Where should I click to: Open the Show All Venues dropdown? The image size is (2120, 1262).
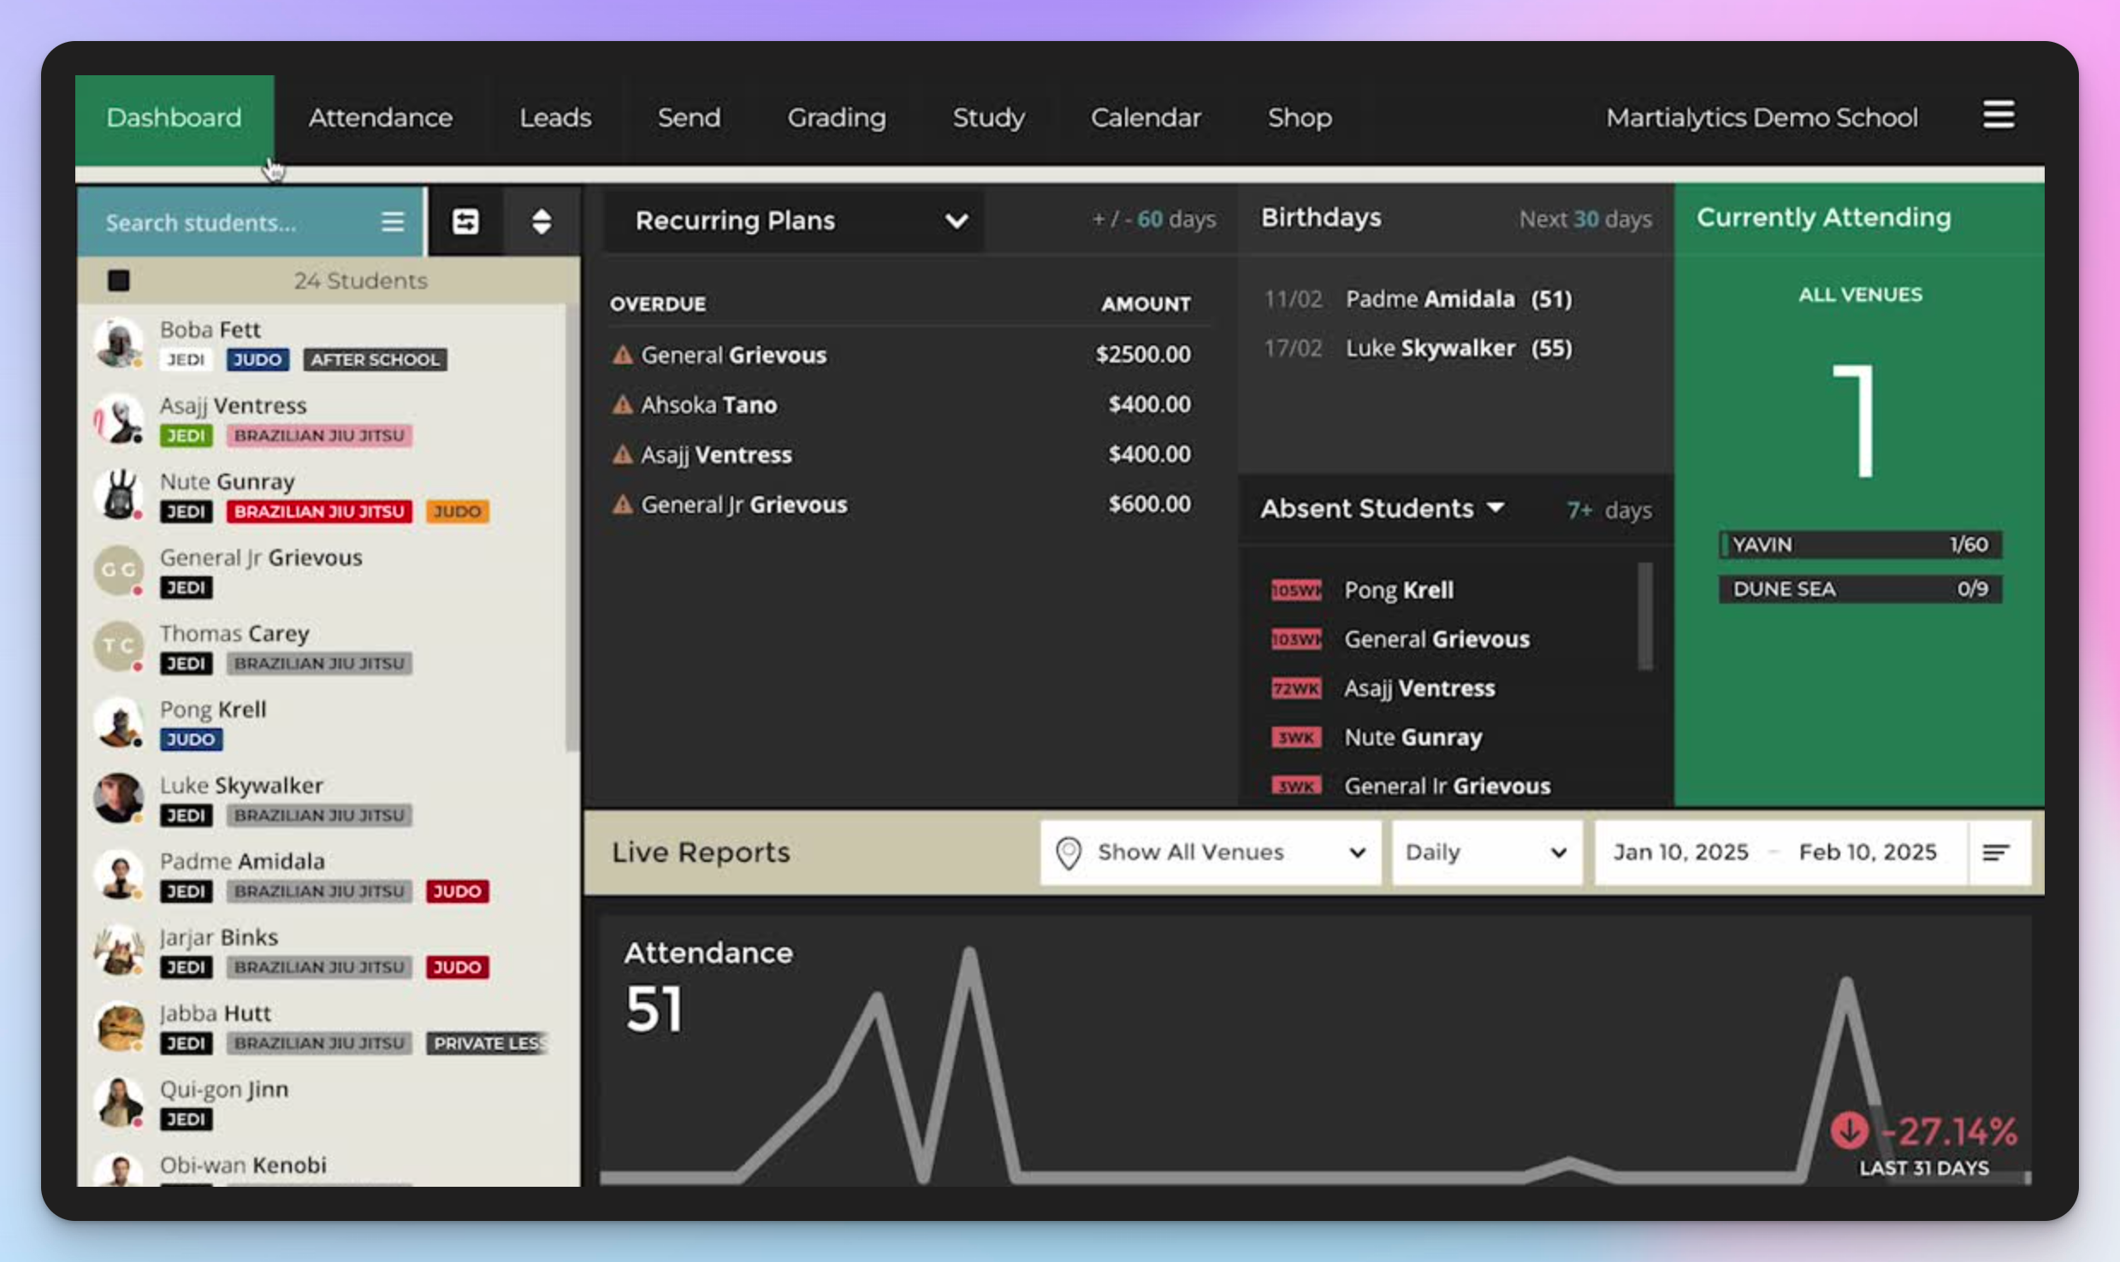coord(1211,852)
